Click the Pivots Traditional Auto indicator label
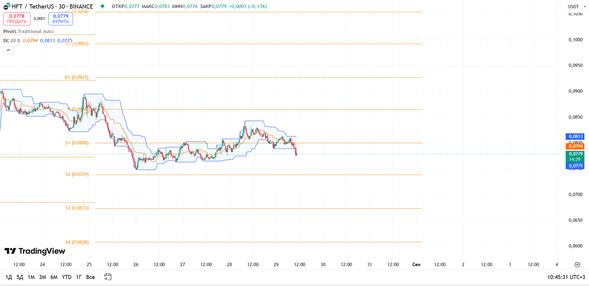The width and height of the screenshot is (589, 286). (x=28, y=32)
